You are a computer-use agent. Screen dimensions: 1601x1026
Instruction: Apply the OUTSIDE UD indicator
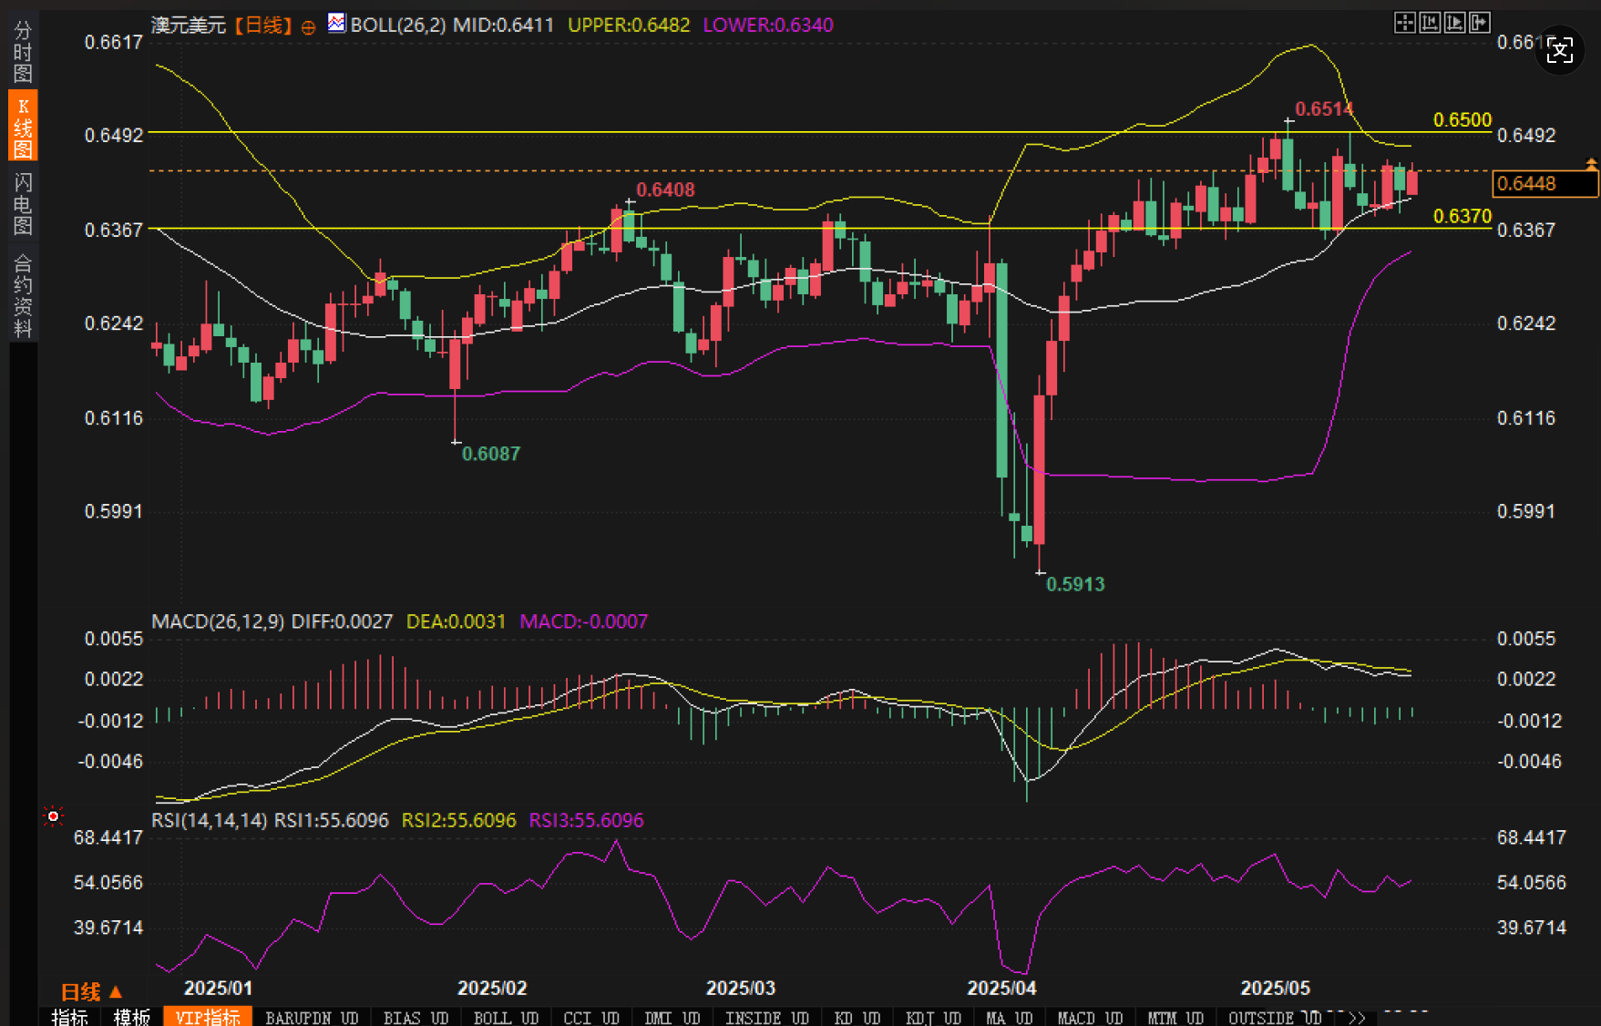1275,1018
